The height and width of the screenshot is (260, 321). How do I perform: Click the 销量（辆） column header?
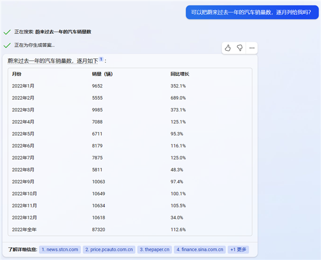[x=102, y=74]
